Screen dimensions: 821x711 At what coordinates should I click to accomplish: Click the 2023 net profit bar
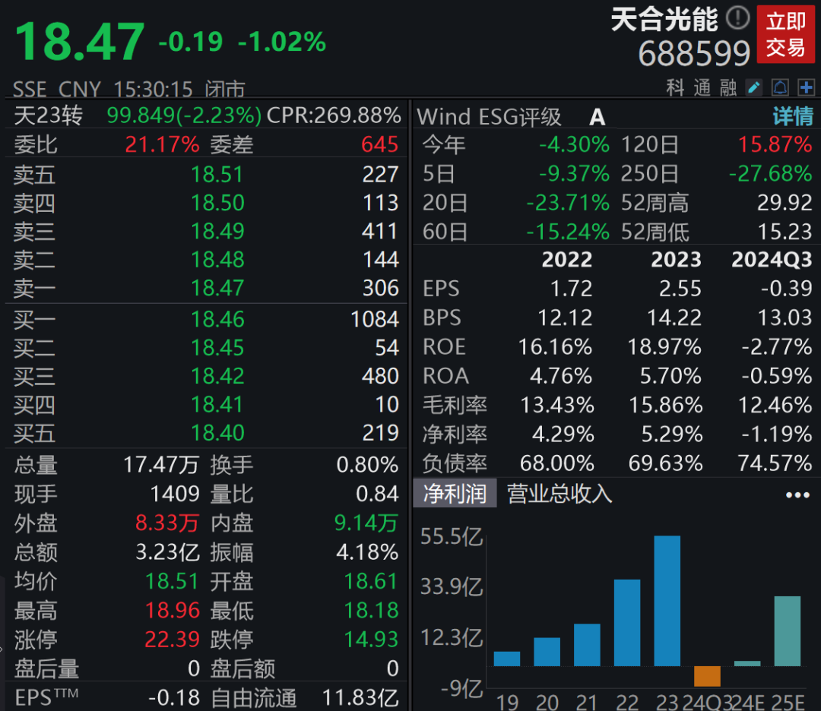(667, 601)
